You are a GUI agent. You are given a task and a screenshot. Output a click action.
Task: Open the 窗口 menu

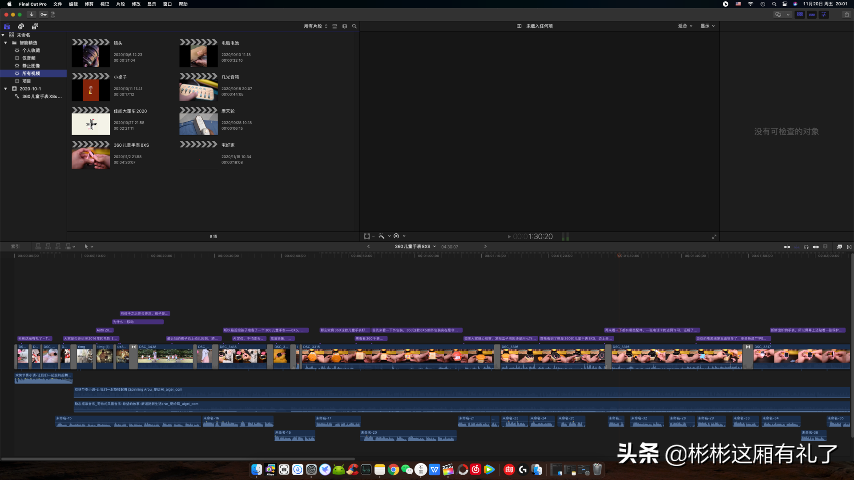(x=167, y=4)
